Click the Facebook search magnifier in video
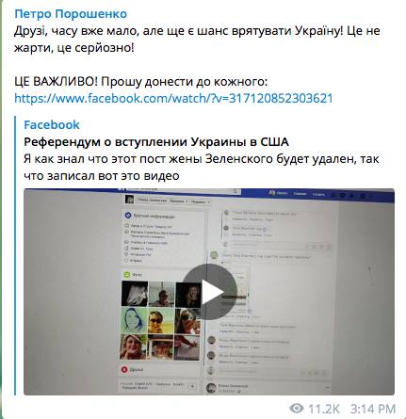This screenshot has width=406, height=419. 235,191
